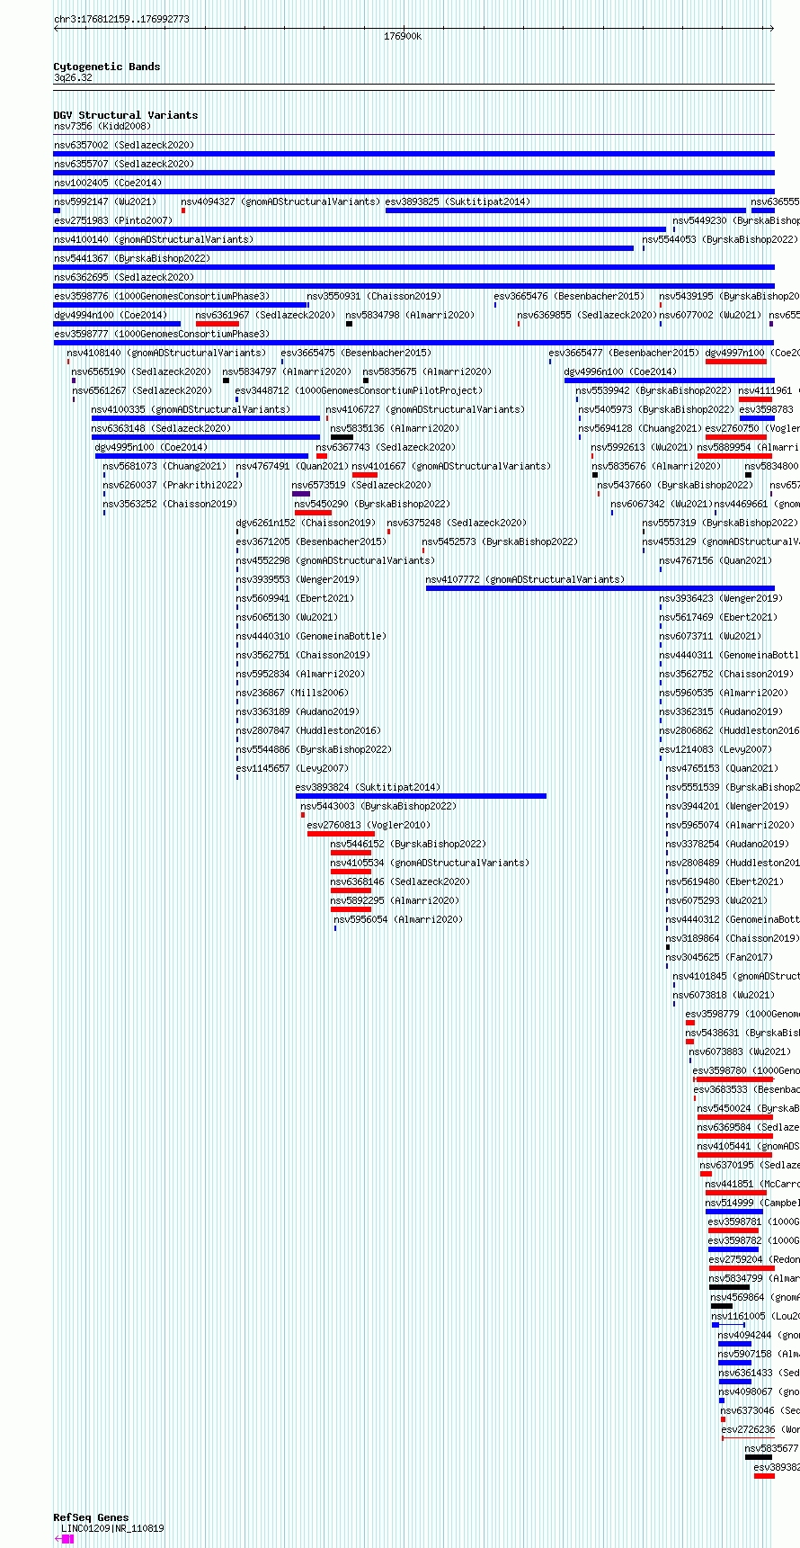Open nsv5834798 (Almarri2020) variant

(x=410, y=316)
